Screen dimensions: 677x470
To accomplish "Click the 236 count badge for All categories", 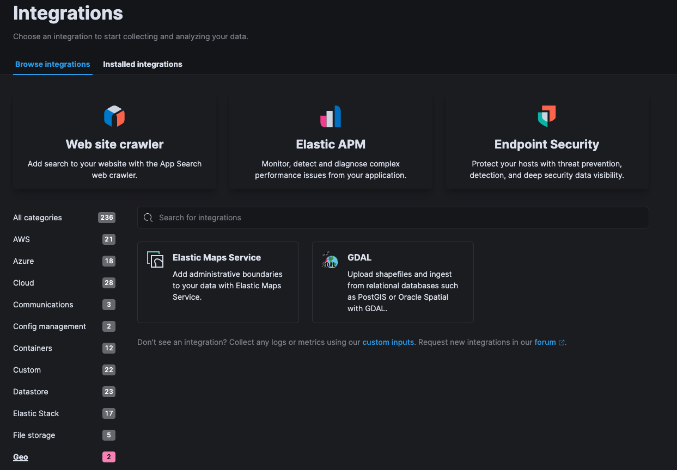I will coord(107,218).
